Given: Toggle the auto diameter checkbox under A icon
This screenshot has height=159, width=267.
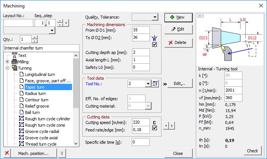Looking at the screenshot, I should point(155,45).
